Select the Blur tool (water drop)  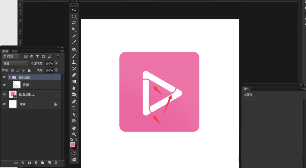click(x=74, y=88)
